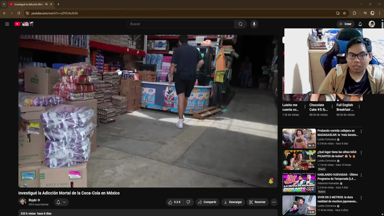384x216 pixels.
Task: Open the YouTube notifications bell in header
Action: pos(360,24)
